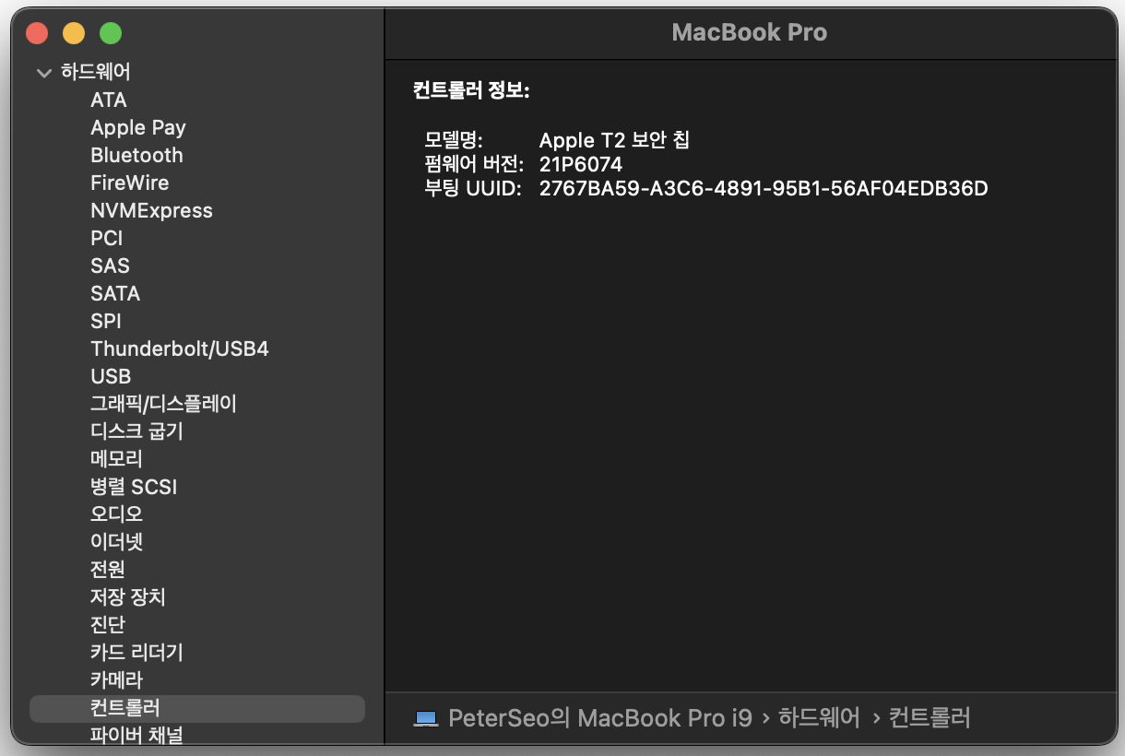Select 오디오 in the sidebar
The width and height of the screenshot is (1125, 756).
(x=116, y=514)
